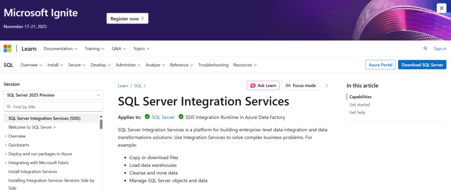Open Installing Integration Services Versions Side by Side
Screen dimensions: 451x192
[52, 184]
